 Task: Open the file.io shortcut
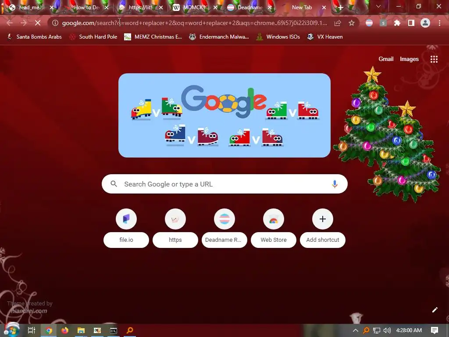(x=126, y=228)
